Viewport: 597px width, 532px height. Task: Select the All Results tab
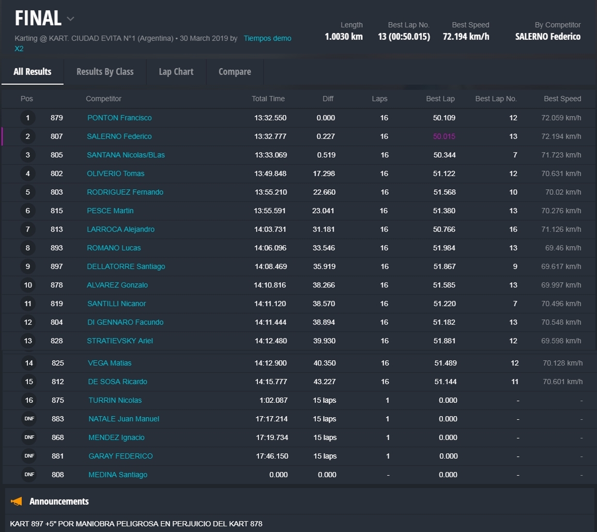click(x=33, y=72)
